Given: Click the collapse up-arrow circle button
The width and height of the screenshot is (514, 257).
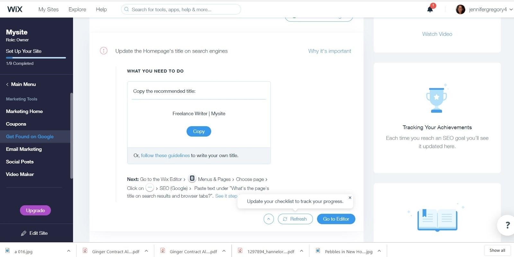Looking at the screenshot, I should point(269,219).
